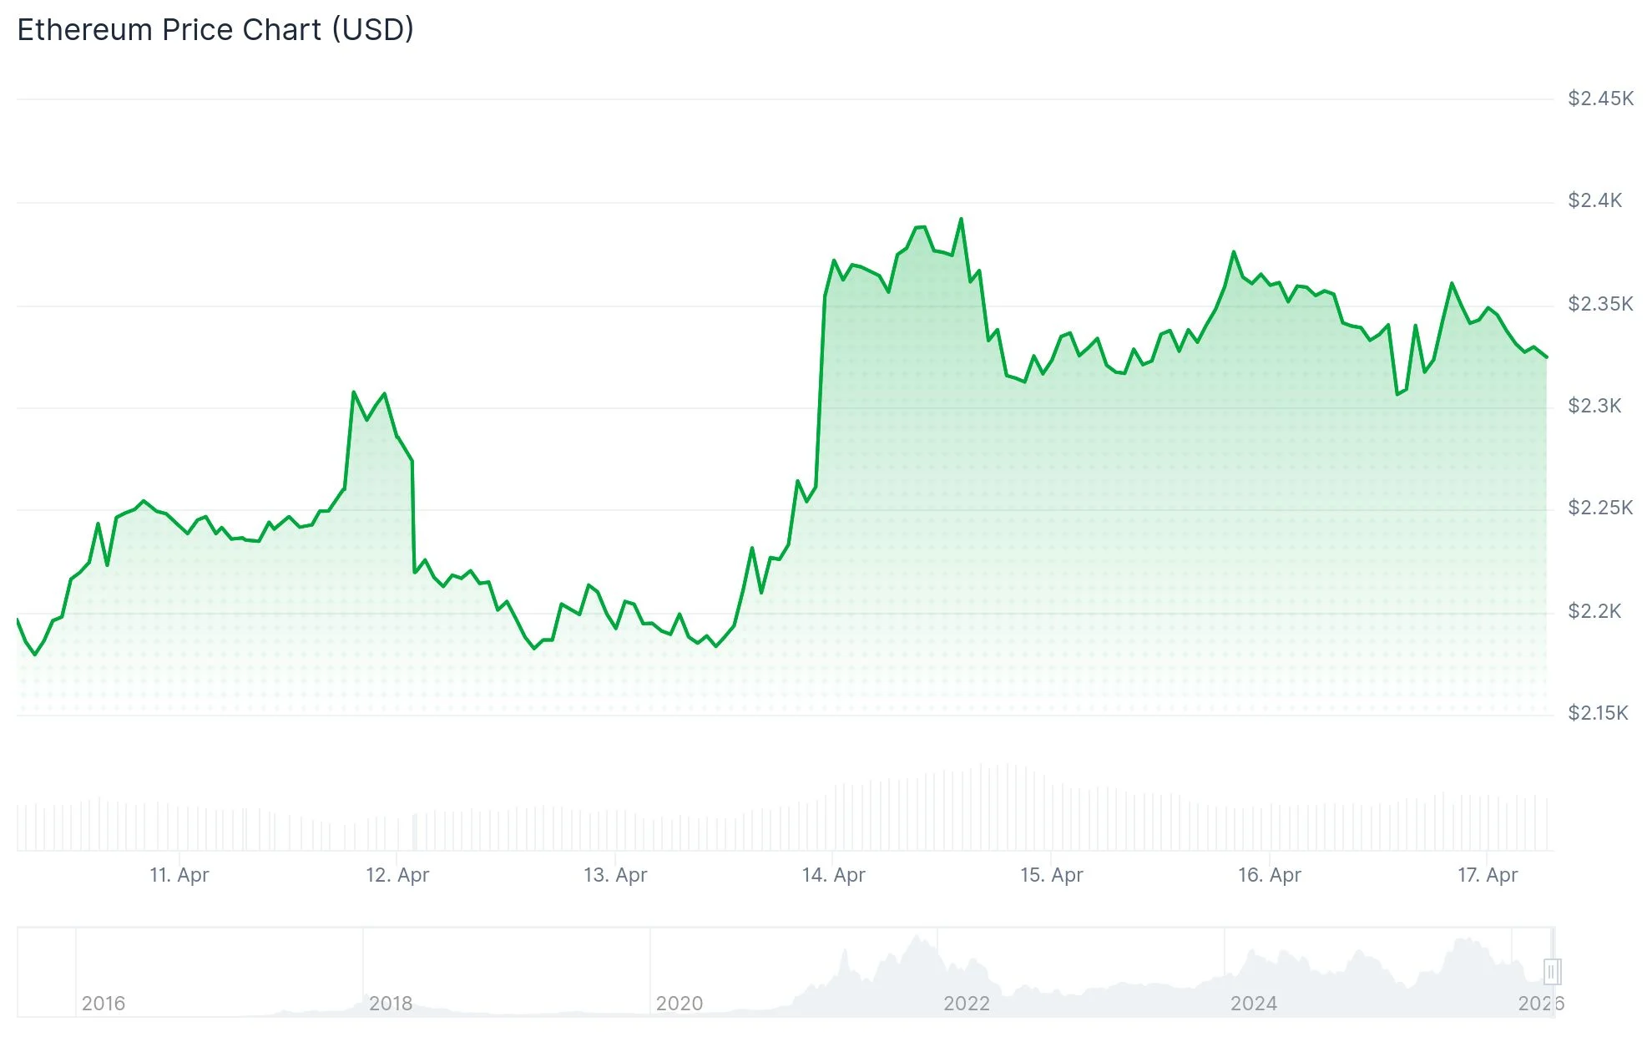Click the 15. Apr axis label
Viewport: 1647px width, 1042px height.
click(1051, 875)
